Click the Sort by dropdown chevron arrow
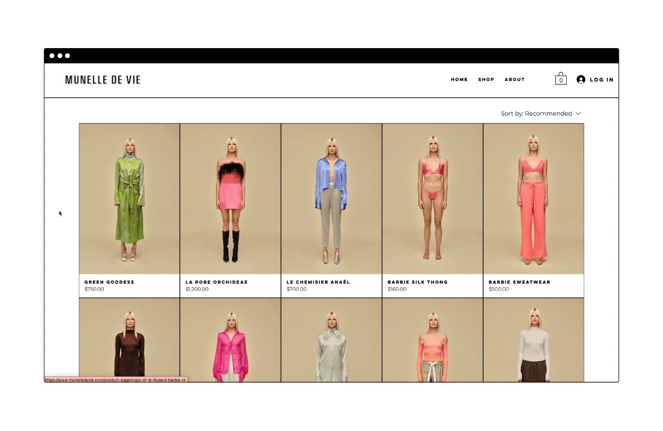Image resolution: width=663 pixels, height=431 pixels. [x=578, y=113]
